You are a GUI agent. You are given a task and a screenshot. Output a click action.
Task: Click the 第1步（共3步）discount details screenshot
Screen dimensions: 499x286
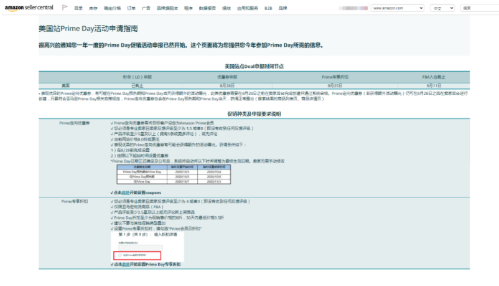[147, 247]
